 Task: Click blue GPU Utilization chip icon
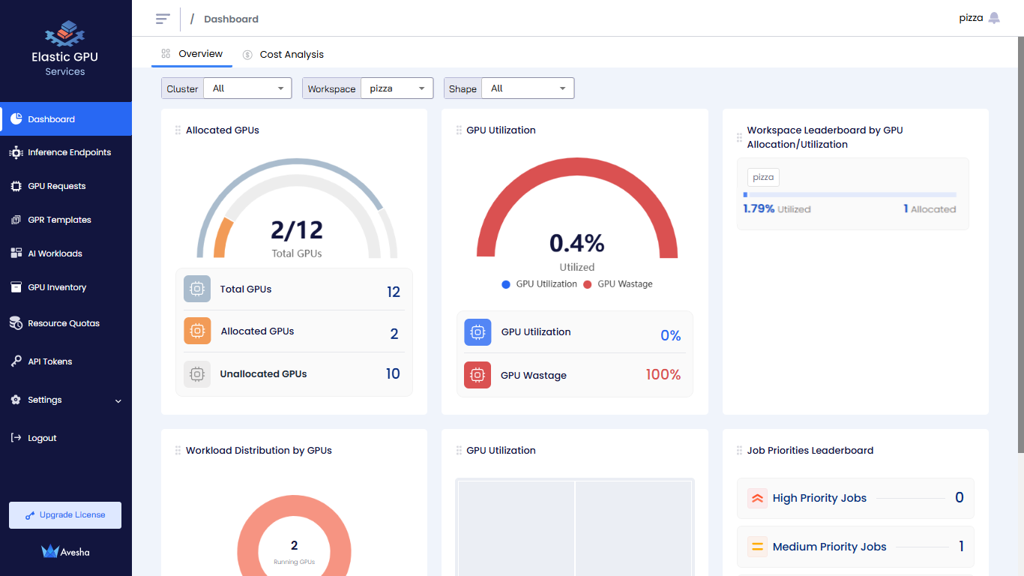478,332
